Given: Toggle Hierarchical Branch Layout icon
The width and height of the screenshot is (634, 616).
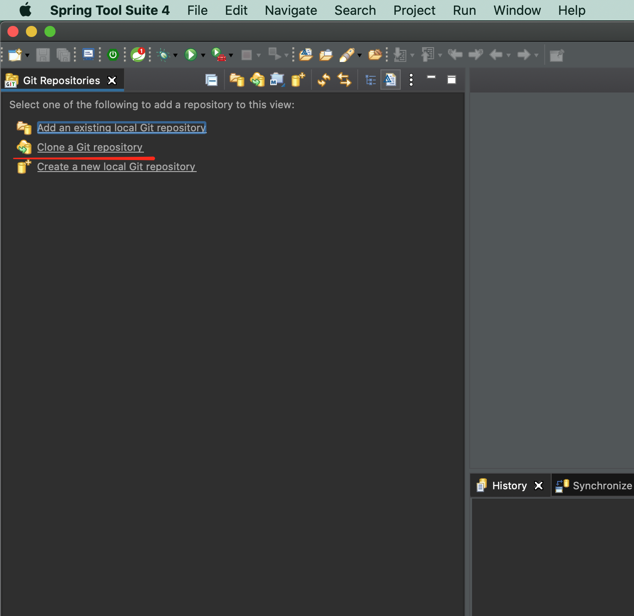Looking at the screenshot, I should pyautogui.click(x=371, y=80).
